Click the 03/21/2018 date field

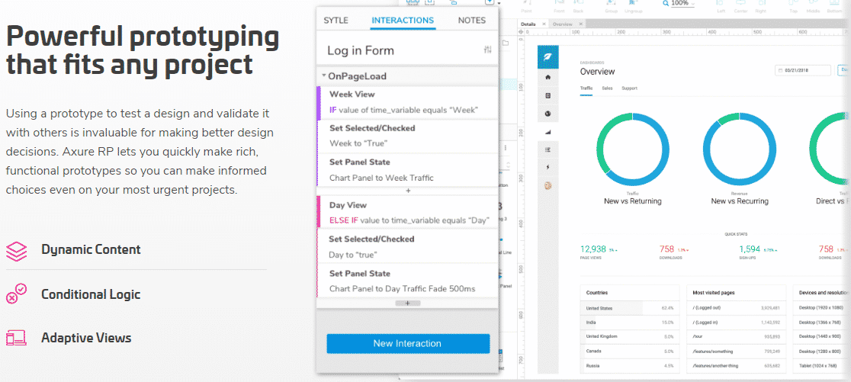pyautogui.click(x=804, y=70)
